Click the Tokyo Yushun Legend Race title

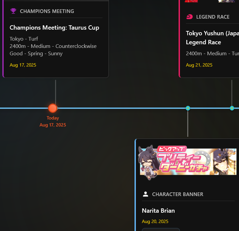point(213,38)
